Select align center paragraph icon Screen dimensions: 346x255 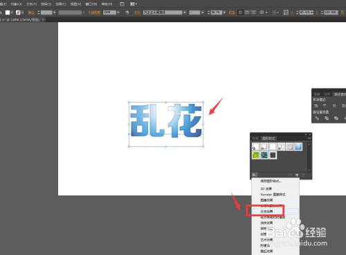247,12
